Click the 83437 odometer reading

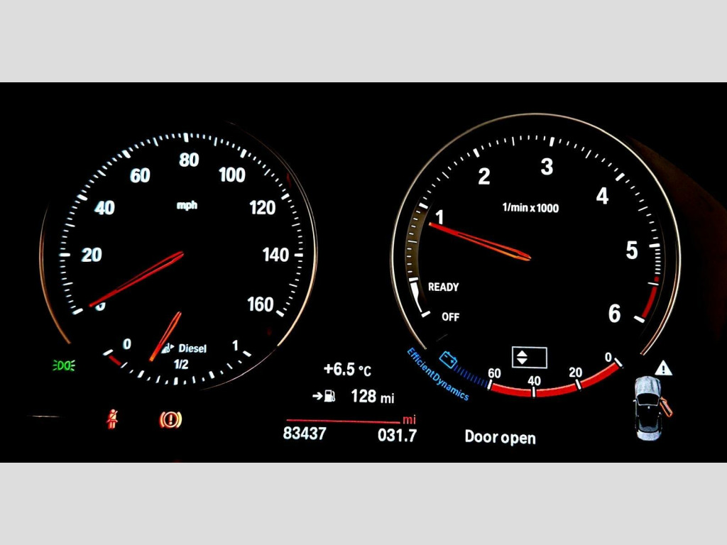[x=305, y=434]
